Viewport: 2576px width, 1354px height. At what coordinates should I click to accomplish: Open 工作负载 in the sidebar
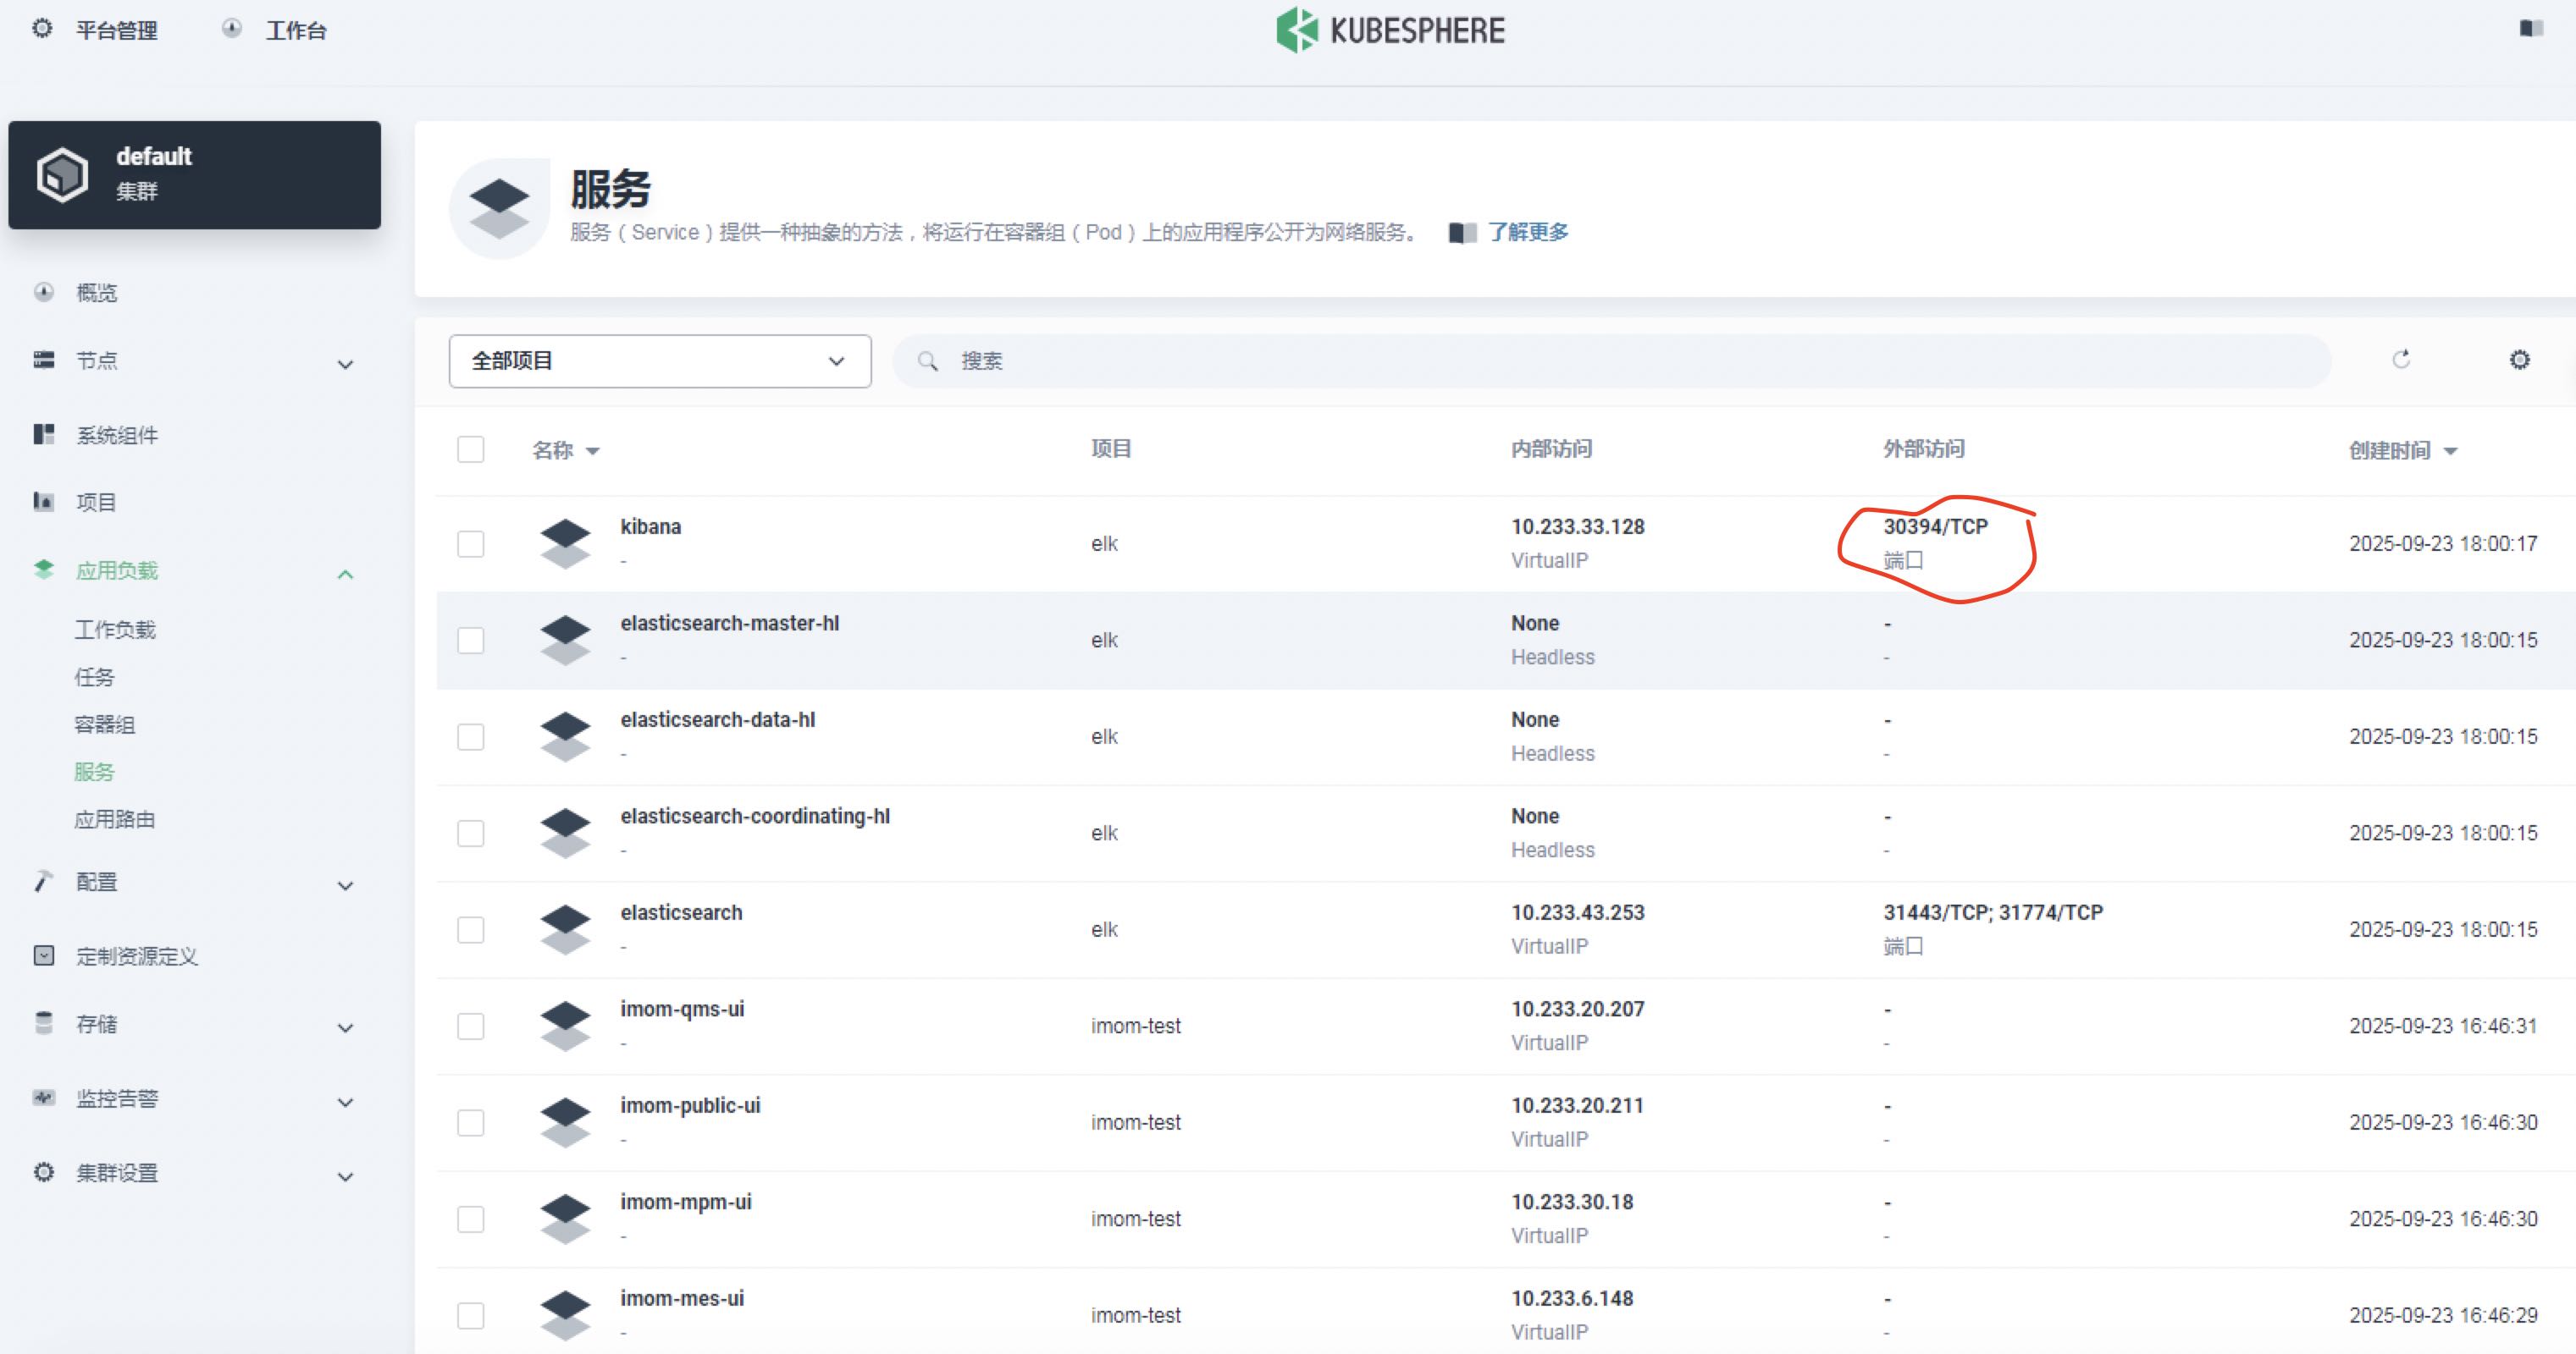(x=115, y=630)
